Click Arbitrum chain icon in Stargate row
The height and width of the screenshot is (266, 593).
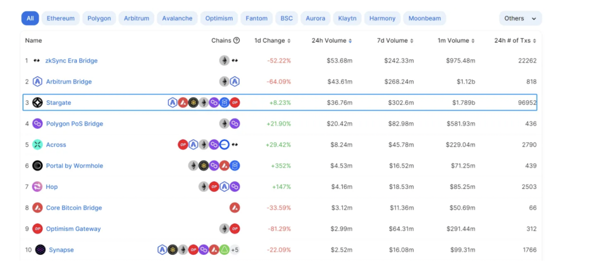click(x=172, y=103)
